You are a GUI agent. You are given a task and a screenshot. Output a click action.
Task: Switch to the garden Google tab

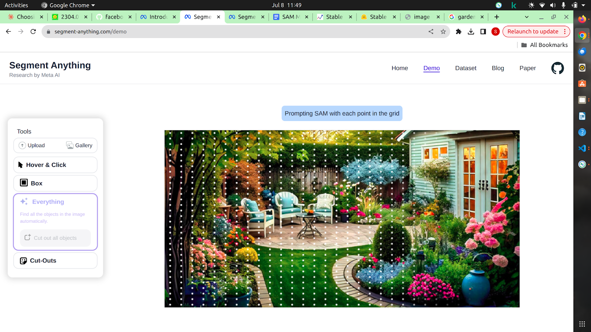click(465, 17)
